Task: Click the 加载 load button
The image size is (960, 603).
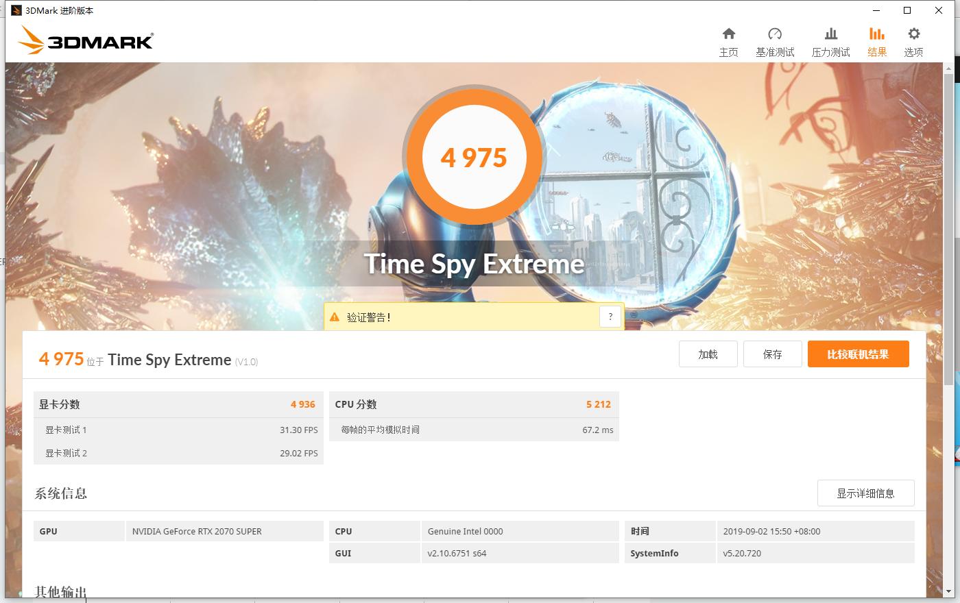Action: (708, 354)
